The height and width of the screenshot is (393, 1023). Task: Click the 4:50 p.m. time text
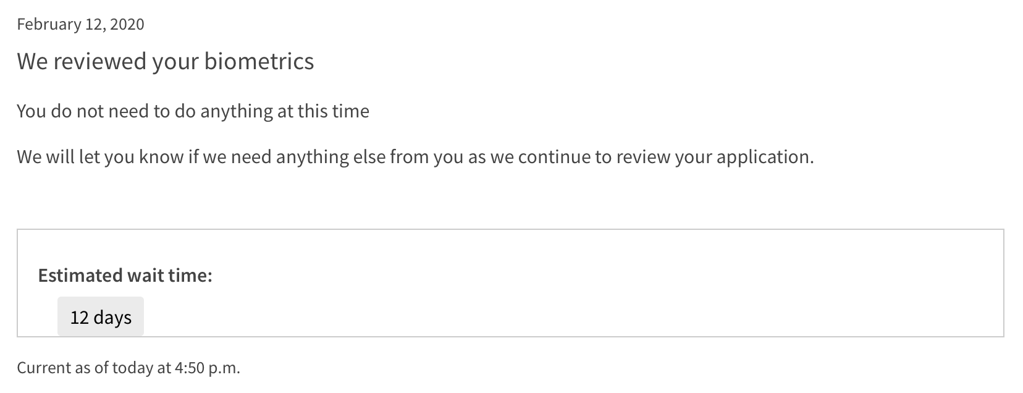[208, 368]
